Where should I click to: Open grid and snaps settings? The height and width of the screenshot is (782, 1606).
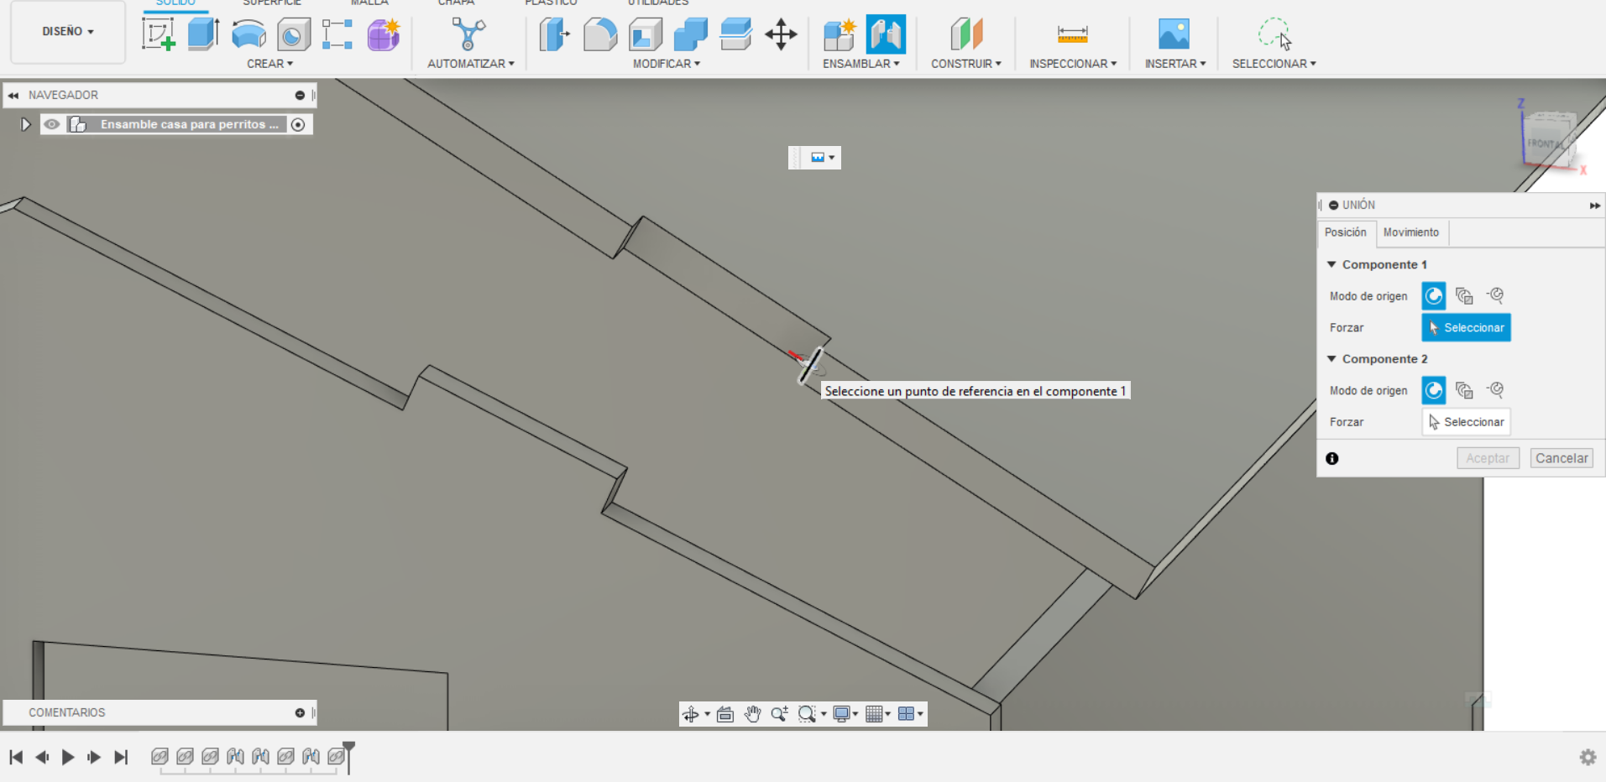[x=877, y=714]
